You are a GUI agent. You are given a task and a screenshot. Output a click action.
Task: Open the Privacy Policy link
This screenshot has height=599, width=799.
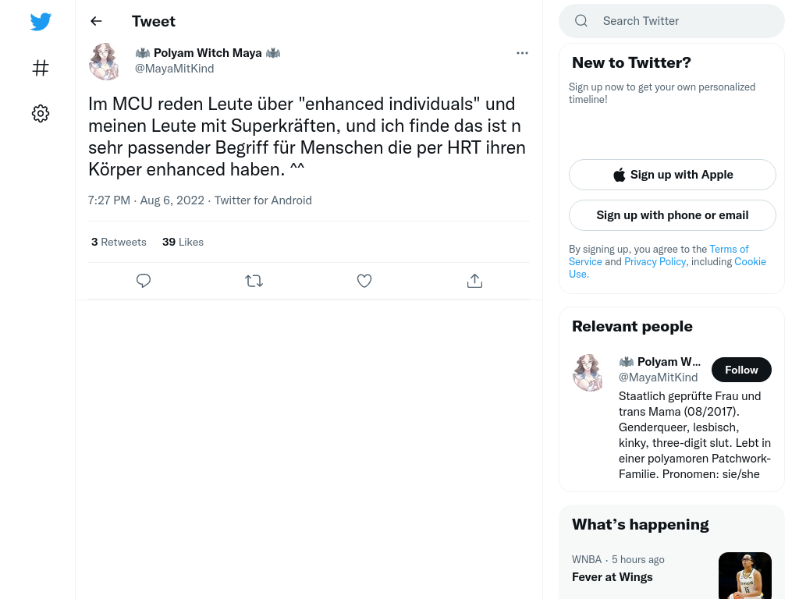655,261
